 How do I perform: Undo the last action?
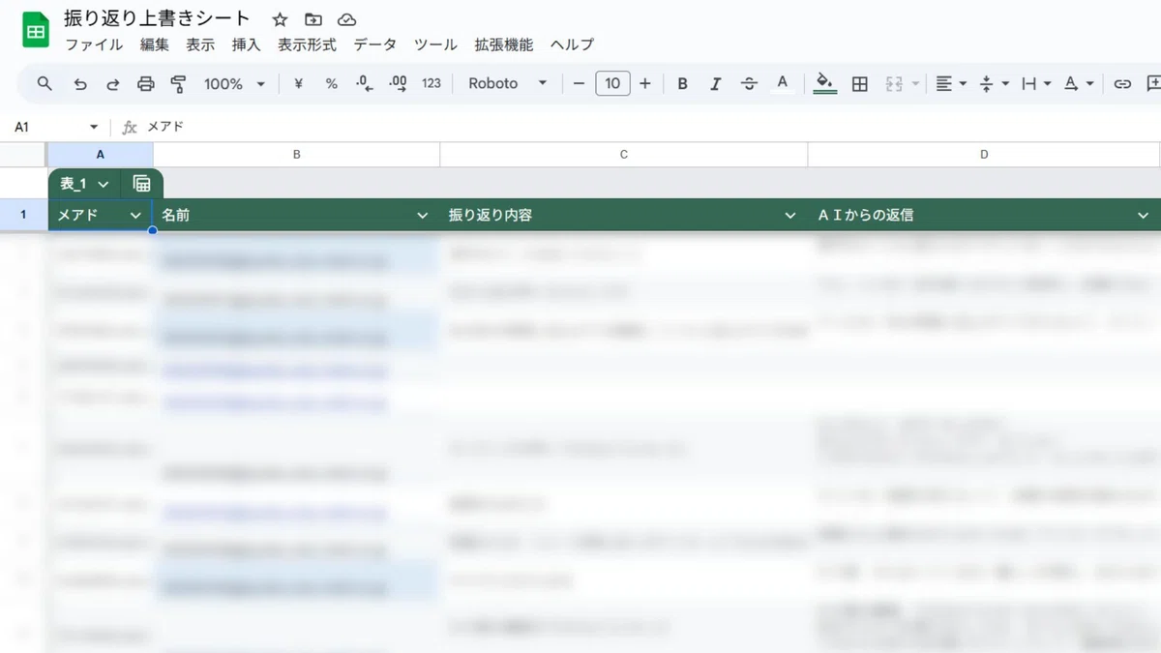pyautogui.click(x=80, y=84)
